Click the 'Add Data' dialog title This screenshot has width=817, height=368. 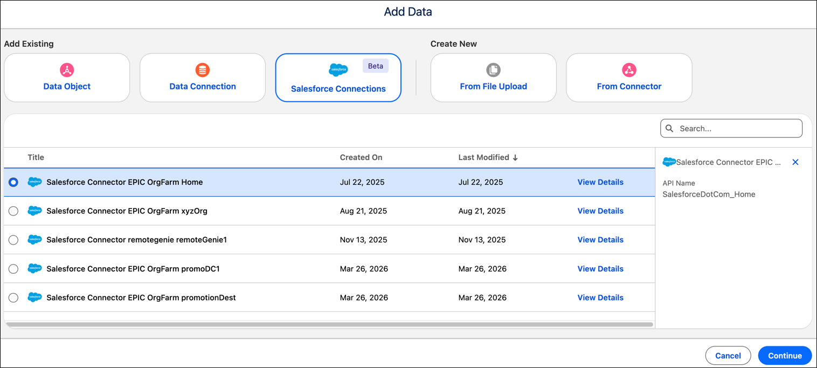[x=408, y=11]
